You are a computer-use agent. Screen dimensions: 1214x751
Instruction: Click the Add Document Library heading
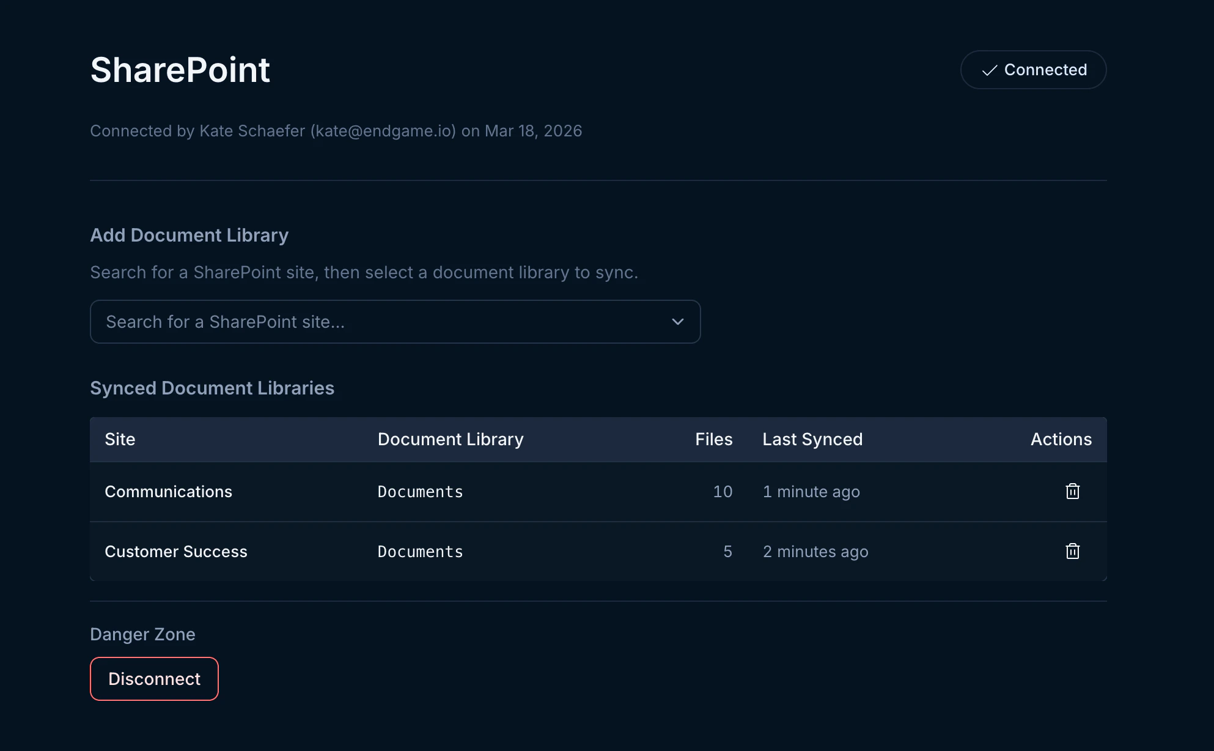click(189, 235)
